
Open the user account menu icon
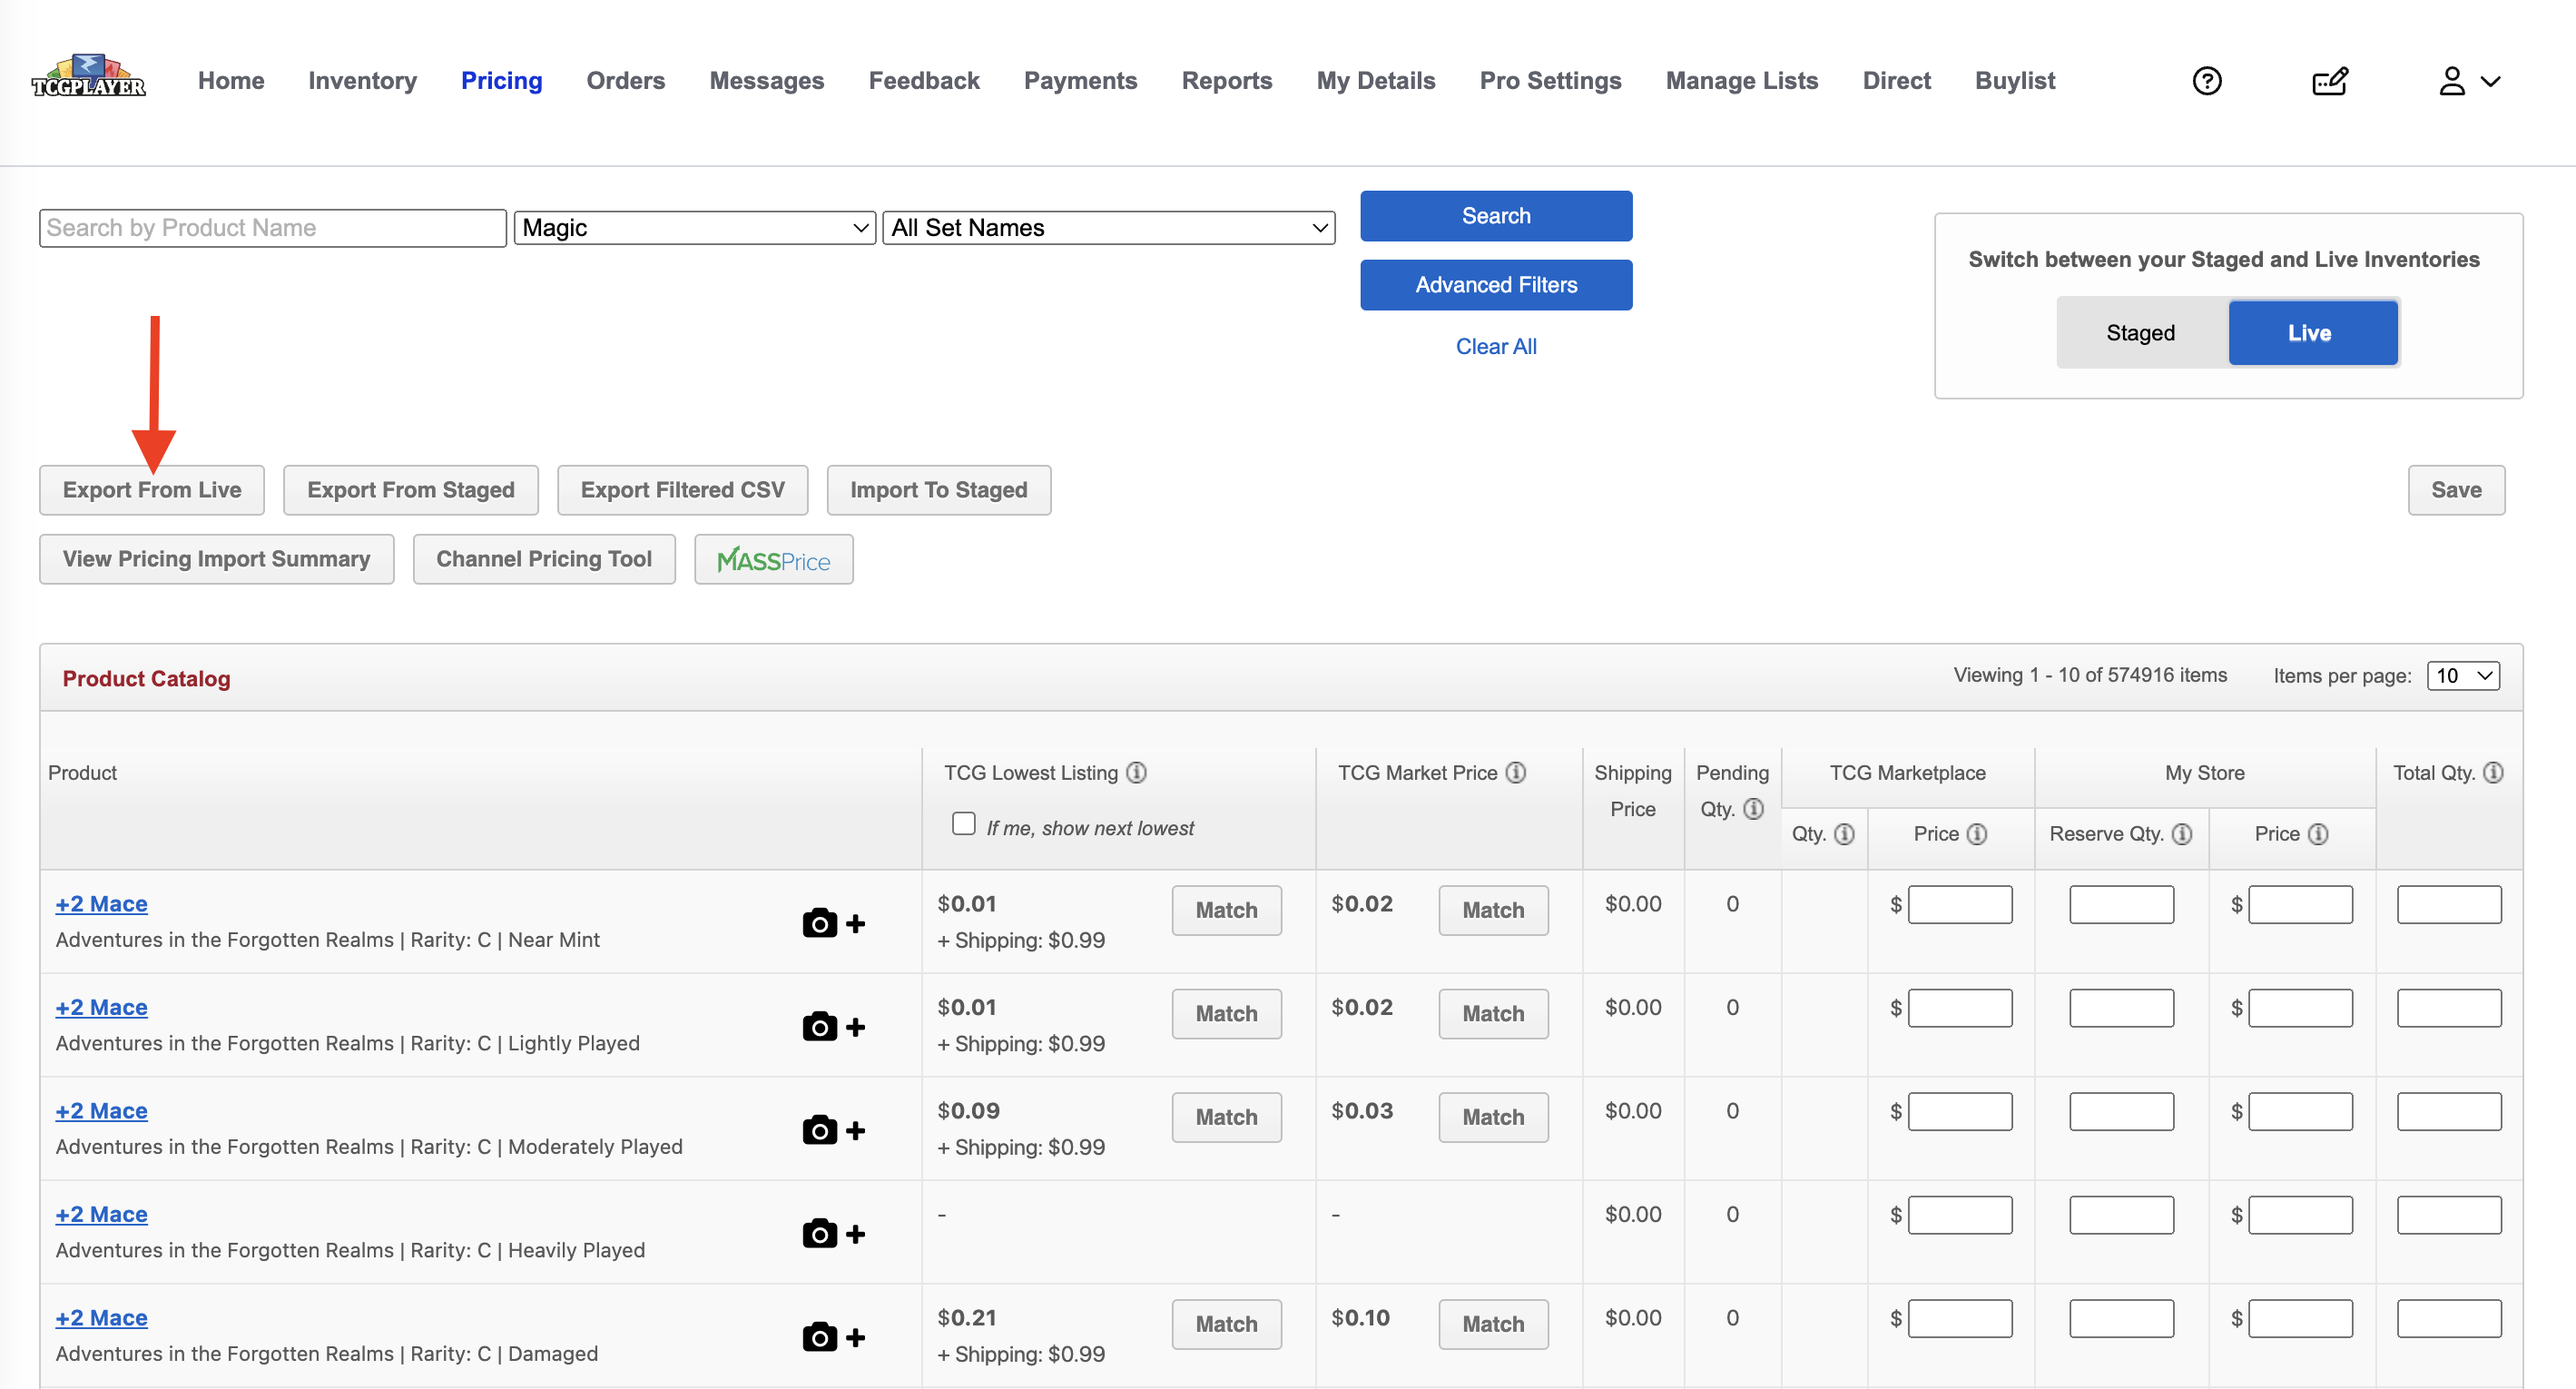(2451, 81)
